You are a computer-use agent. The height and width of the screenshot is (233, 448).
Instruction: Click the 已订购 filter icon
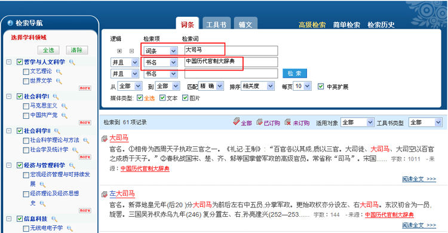(x=259, y=122)
